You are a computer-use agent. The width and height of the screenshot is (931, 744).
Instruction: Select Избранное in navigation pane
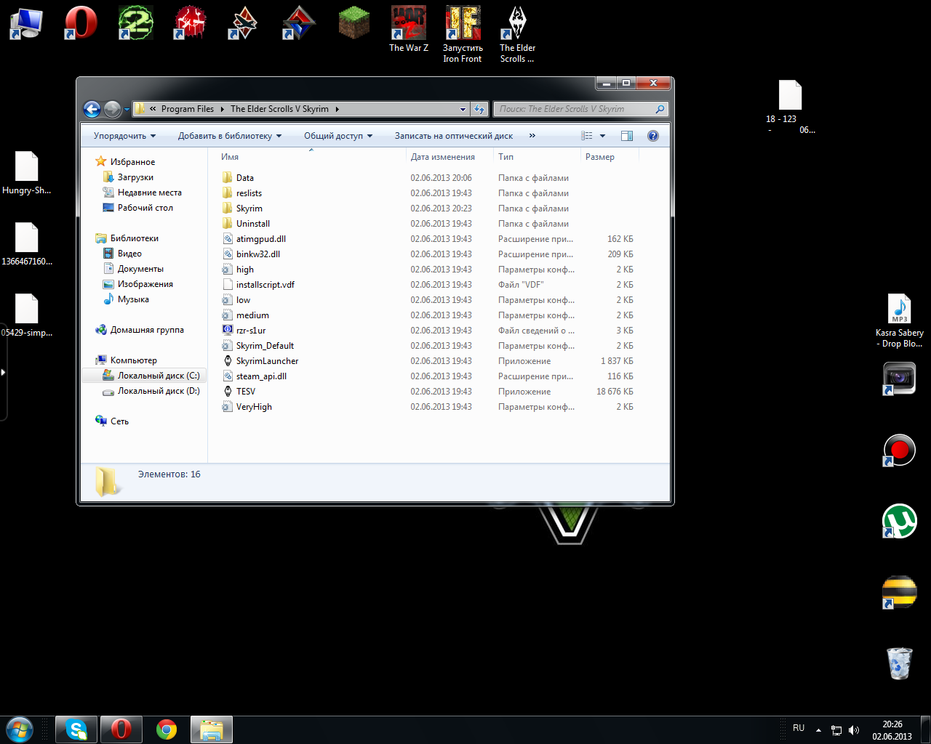coord(132,162)
